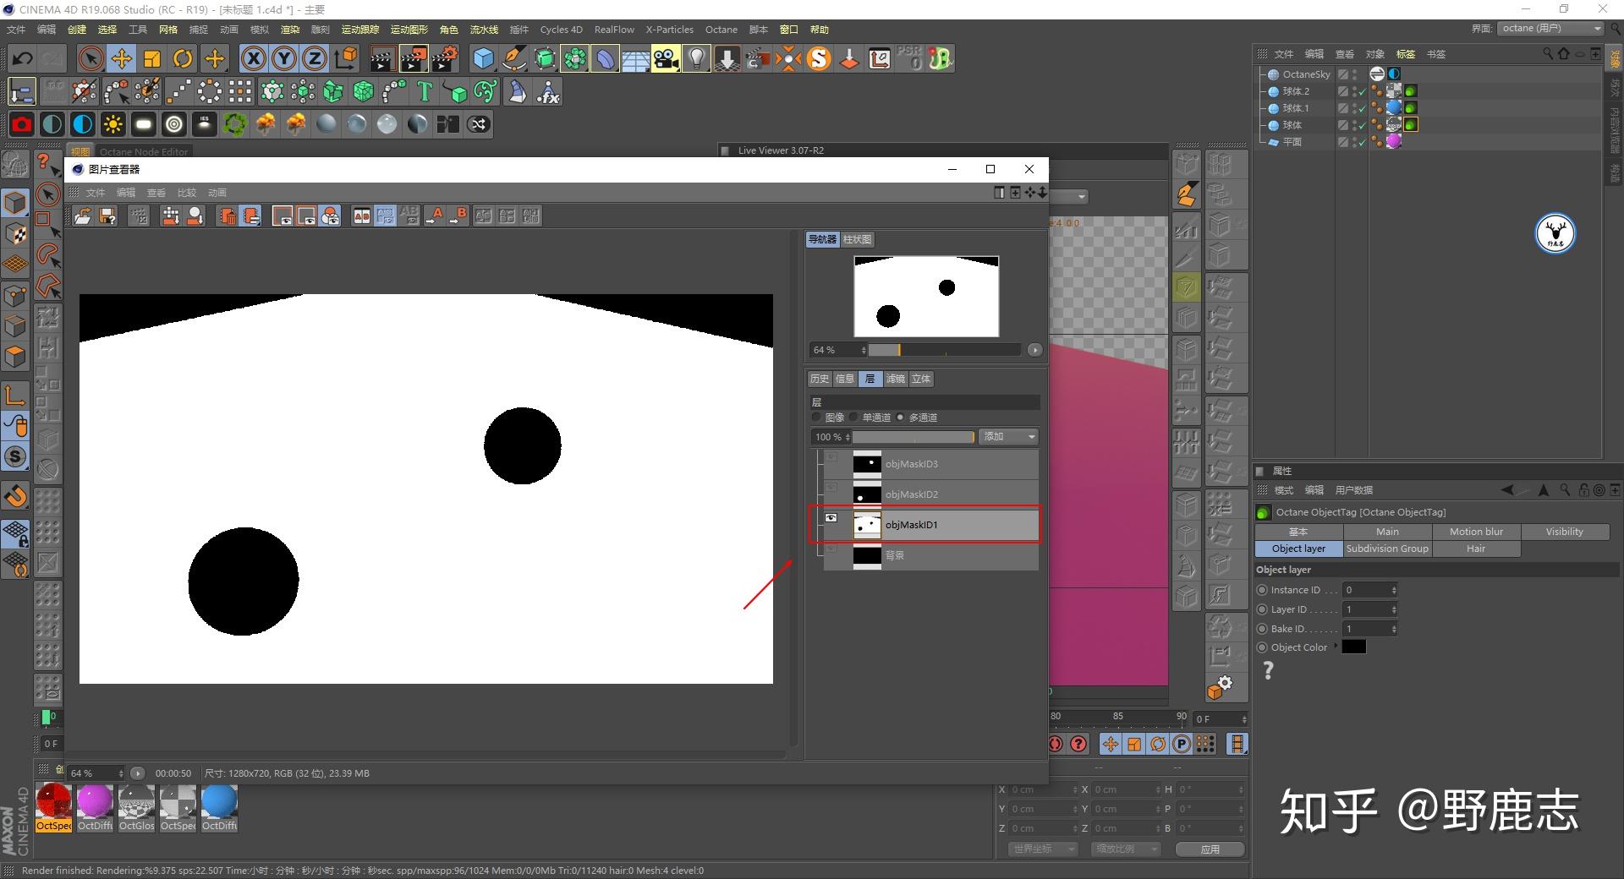Hide the objMaskID1 layer eye
Screen dimensions: 1624x879
point(831,518)
